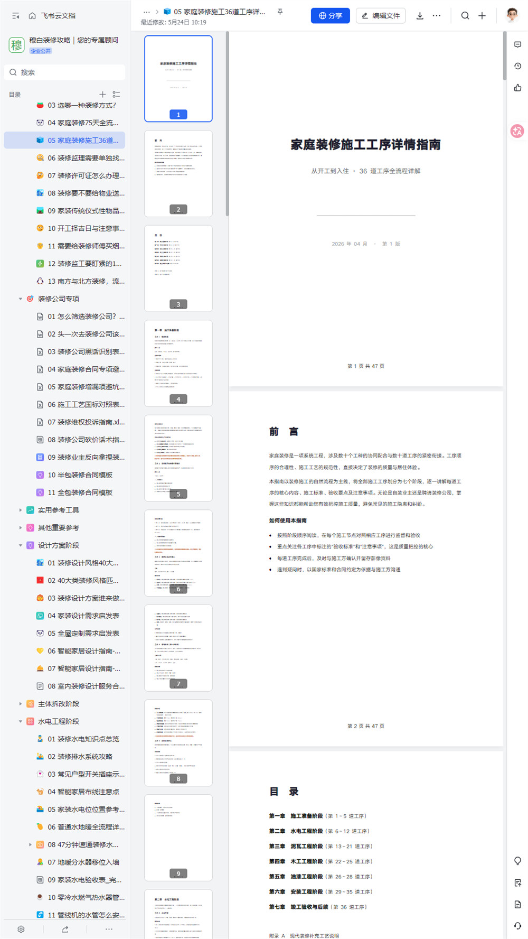Click the 穆 knowledge base logo
The width and height of the screenshot is (528, 939).
coord(16,45)
